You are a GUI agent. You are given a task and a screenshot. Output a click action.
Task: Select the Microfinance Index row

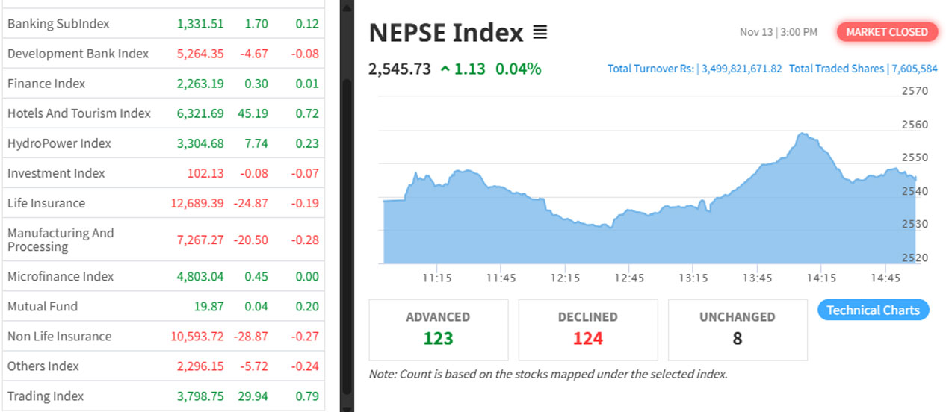(61, 276)
